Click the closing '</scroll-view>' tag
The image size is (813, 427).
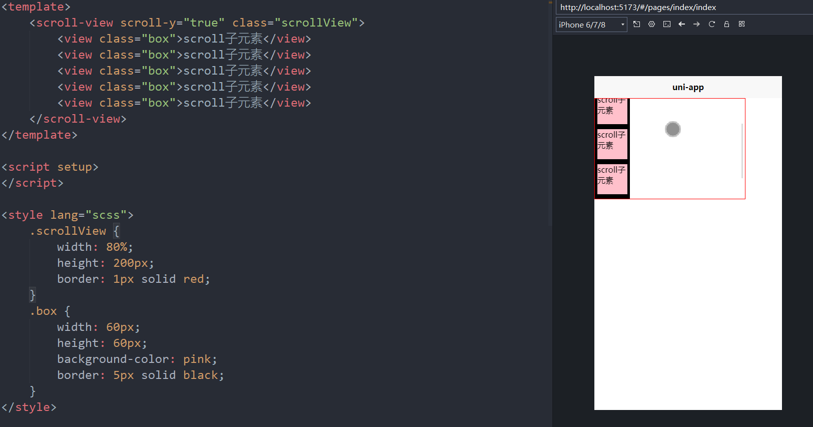pyautogui.click(x=78, y=119)
